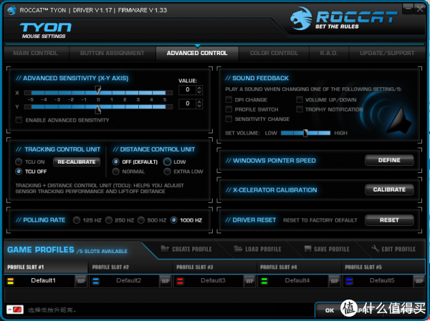Set distance control unit to Low

click(167, 162)
